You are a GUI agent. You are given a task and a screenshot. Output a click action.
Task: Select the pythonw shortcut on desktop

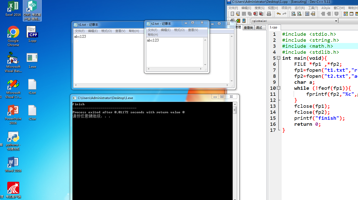[13, 141]
